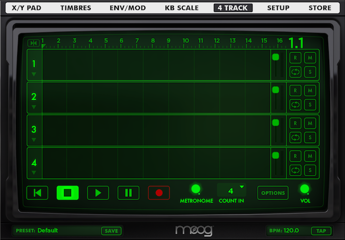Open the SETUP tab
Image resolution: width=345 pixels, height=240 pixels.
pyautogui.click(x=278, y=8)
